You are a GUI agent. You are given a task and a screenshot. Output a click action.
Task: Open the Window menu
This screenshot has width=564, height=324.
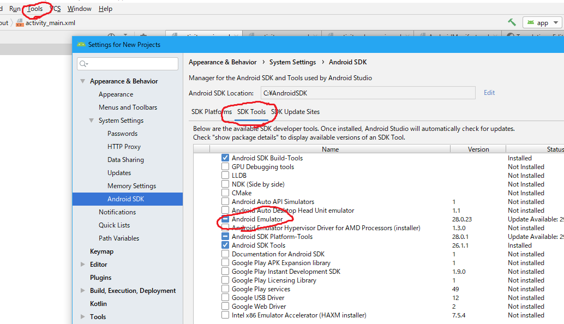[80, 9]
